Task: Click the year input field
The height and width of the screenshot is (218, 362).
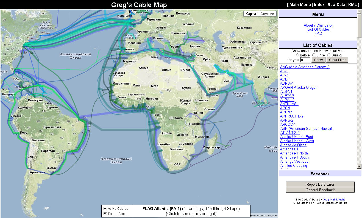Action: 305,60
